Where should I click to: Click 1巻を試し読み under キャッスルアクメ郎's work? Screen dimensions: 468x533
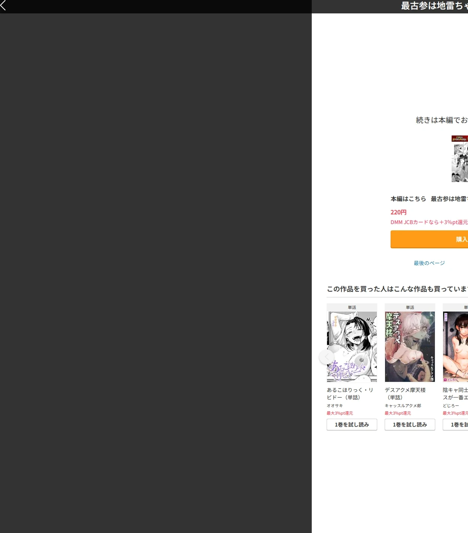pos(410,425)
